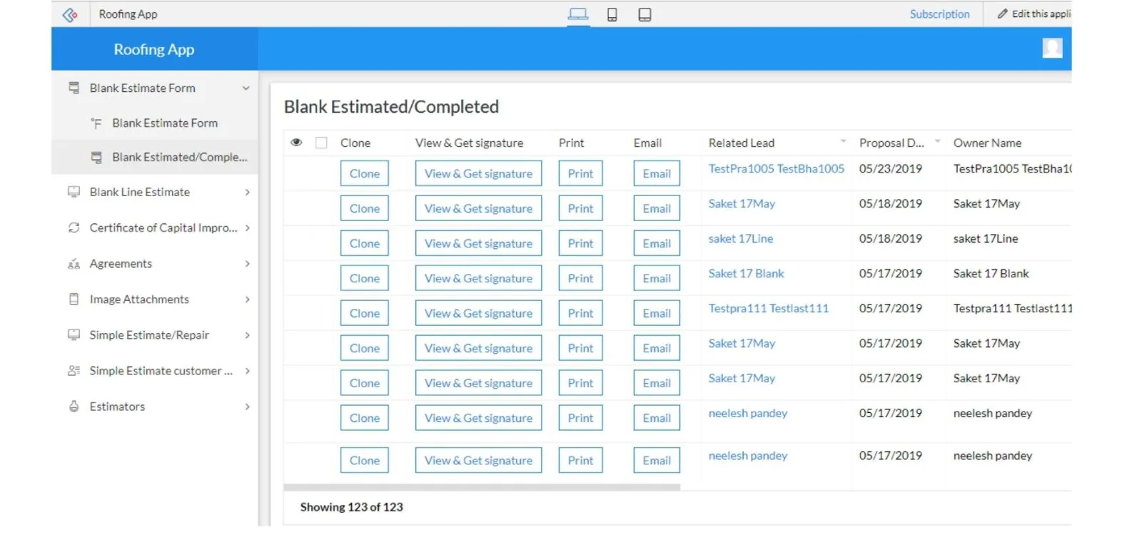Open Saket 17 Blank lead link

pyautogui.click(x=746, y=274)
